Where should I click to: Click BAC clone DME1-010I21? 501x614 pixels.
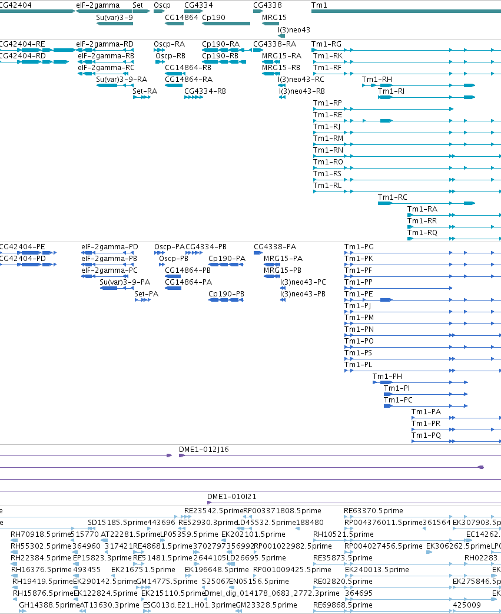point(232,497)
